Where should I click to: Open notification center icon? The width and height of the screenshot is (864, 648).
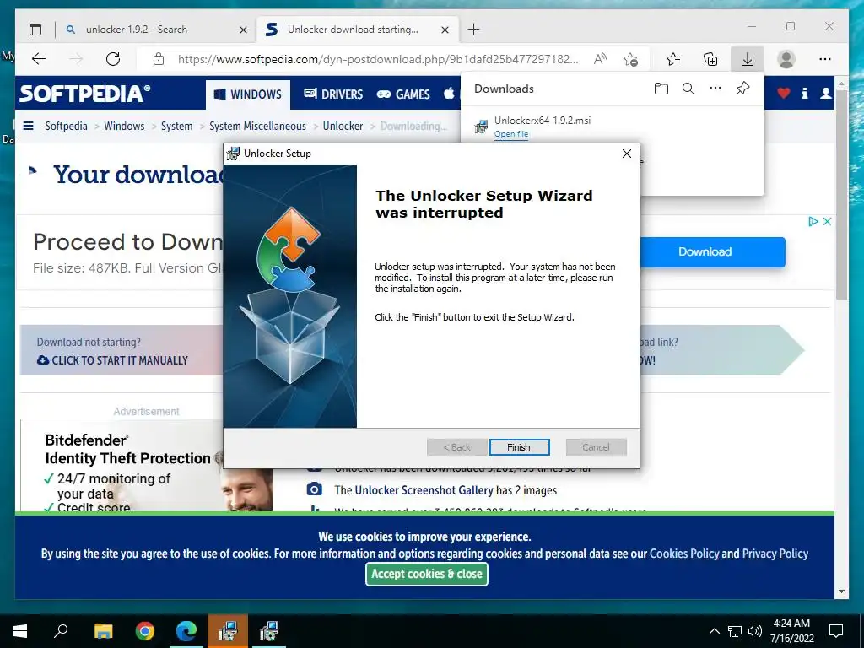point(836,631)
